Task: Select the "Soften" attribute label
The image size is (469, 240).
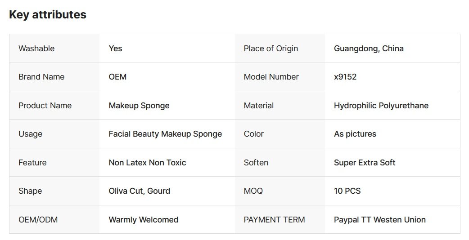Action: 256,163
